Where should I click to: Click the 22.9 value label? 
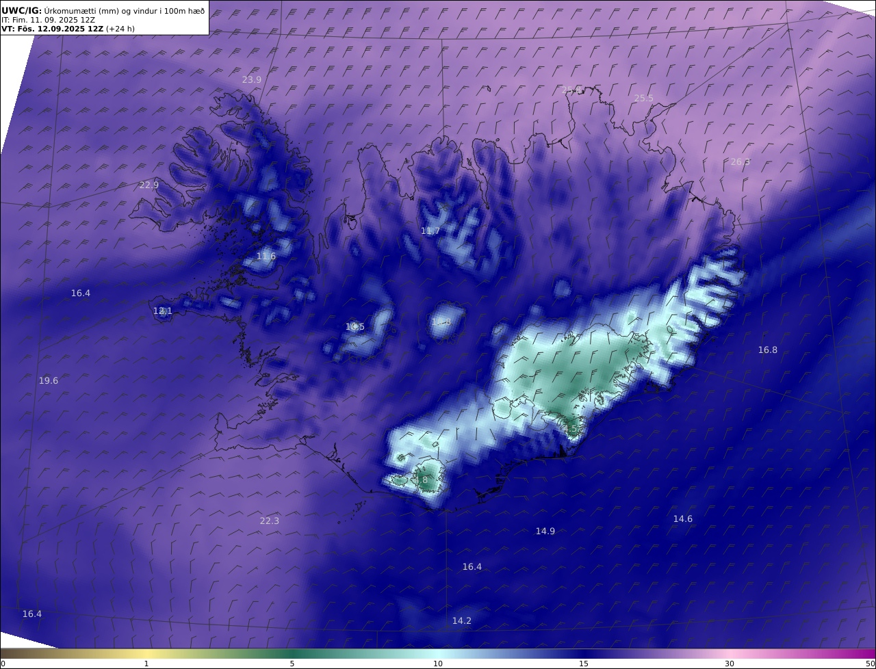(x=149, y=185)
